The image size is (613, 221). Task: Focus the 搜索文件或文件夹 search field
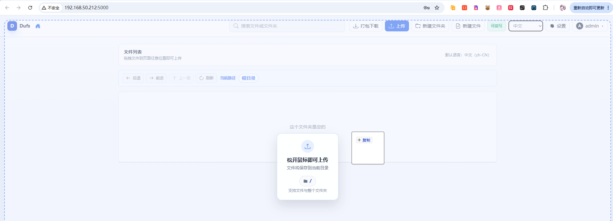pos(287,26)
